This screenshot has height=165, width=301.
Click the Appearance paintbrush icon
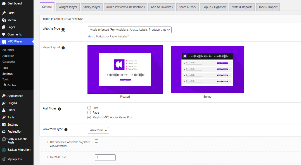(4, 96)
